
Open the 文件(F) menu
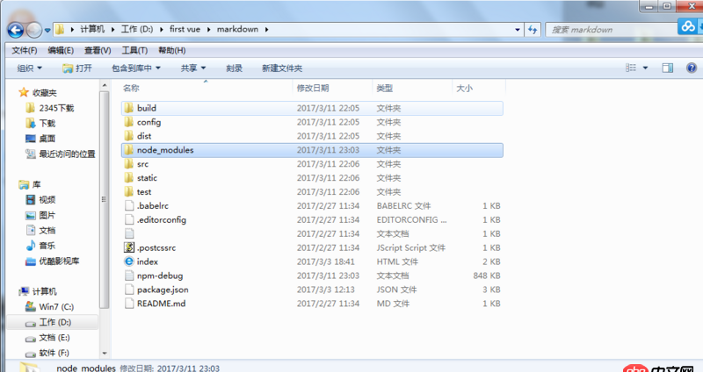click(25, 51)
